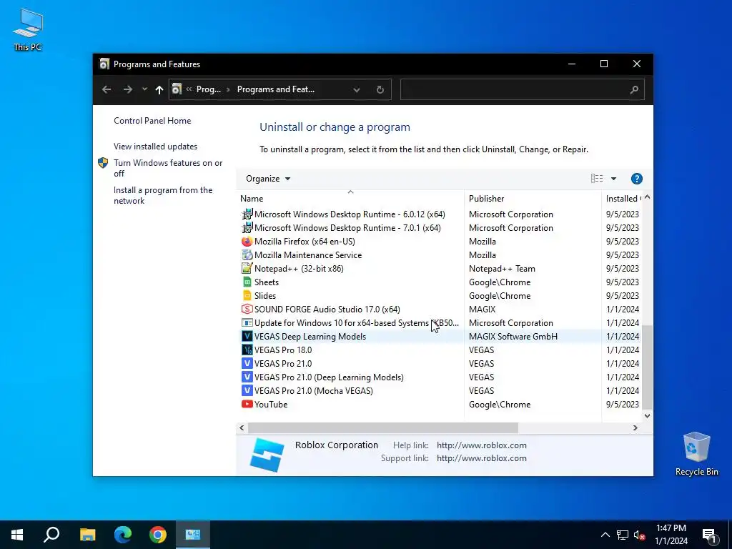This screenshot has height=549, width=732.
Task: Open the recent locations dropdown arrow
Action: pos(144,89)
